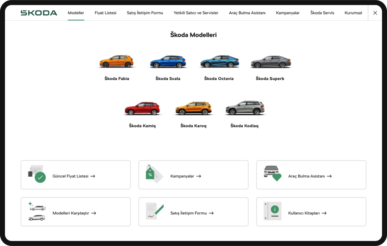387x246 pixels.
Task: Click the ŠKODA logo in the header
Action: [x=39, y=13]
